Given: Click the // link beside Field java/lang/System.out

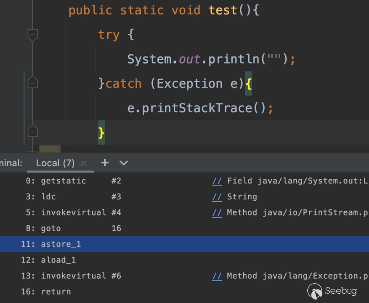Looking at the screenshot, I should pos(217,181).
